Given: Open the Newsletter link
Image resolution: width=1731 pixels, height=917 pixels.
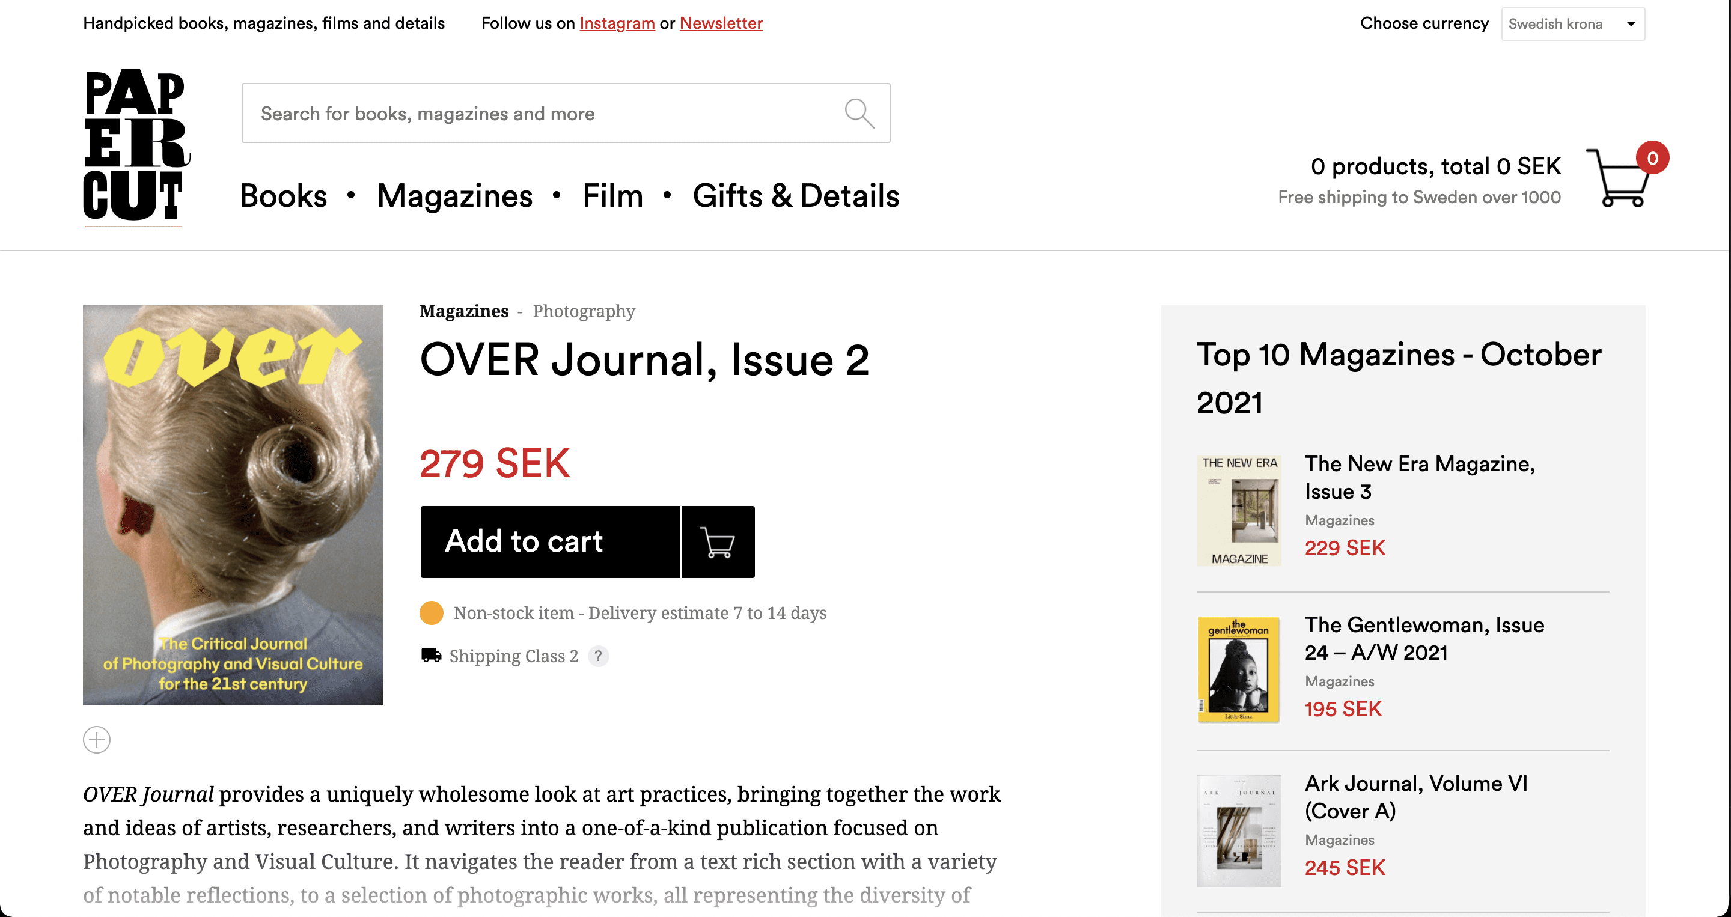Looking at the screenshot, I should tap(721, 23).
